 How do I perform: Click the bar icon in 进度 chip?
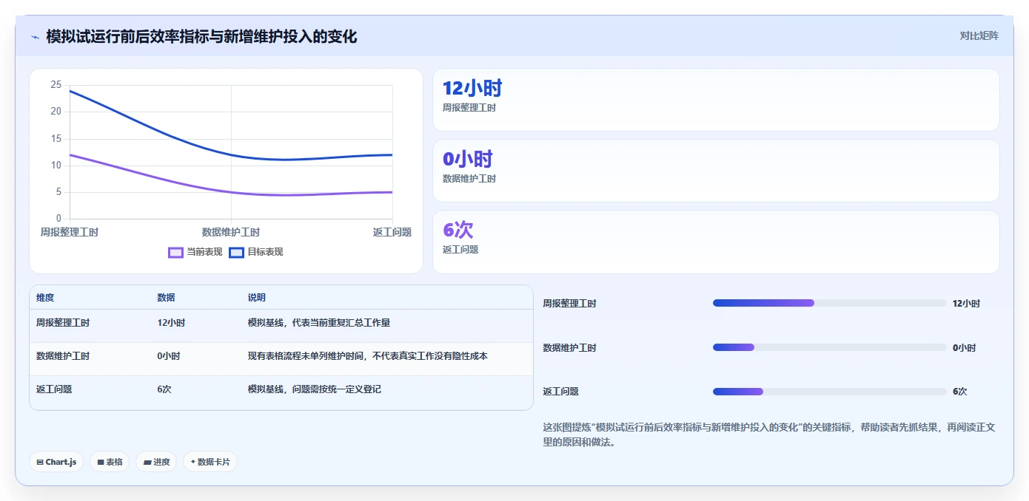click(x=147, y=463)
